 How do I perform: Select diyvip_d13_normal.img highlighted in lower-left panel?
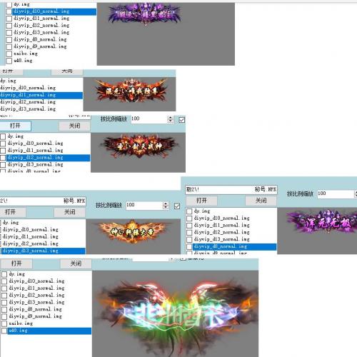coord(44,251)
